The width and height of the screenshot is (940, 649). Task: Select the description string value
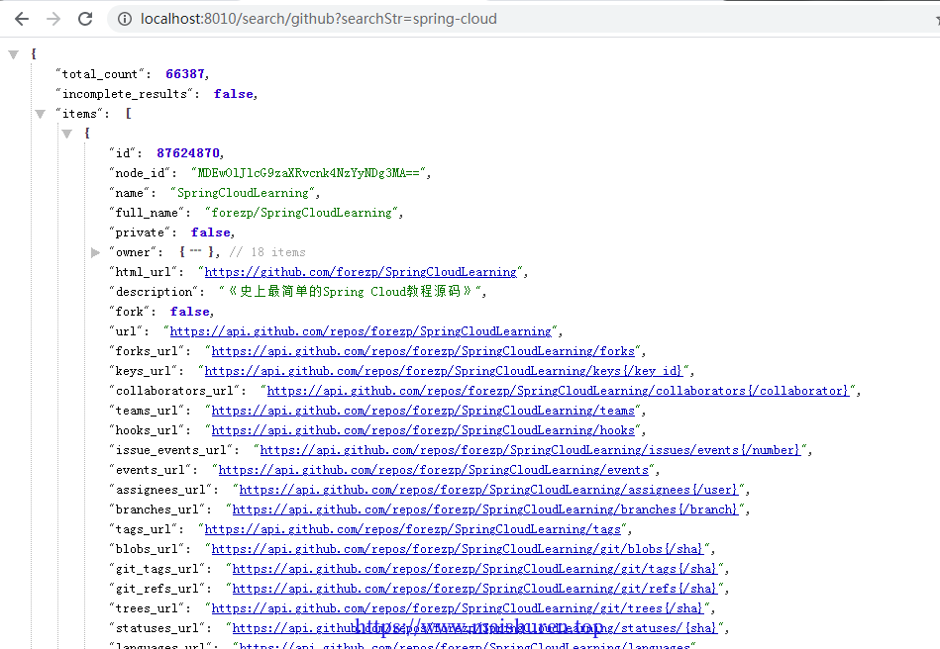click(350, 292)
